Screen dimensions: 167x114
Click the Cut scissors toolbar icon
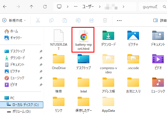point(38,20)
